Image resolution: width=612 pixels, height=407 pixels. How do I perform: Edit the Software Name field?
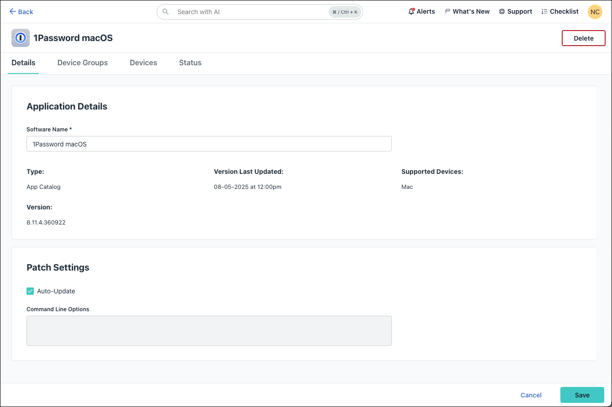click(209, 144)
